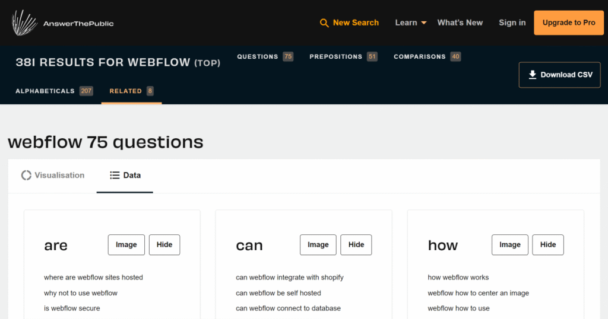
Task: Hide the "how" questions card
Action: (547, 245)
